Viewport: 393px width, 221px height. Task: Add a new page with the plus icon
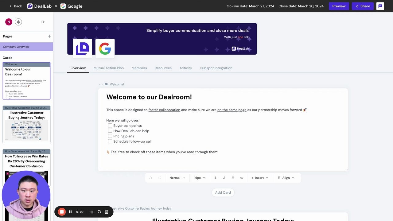pyautogui.click(x=49, y=36)
